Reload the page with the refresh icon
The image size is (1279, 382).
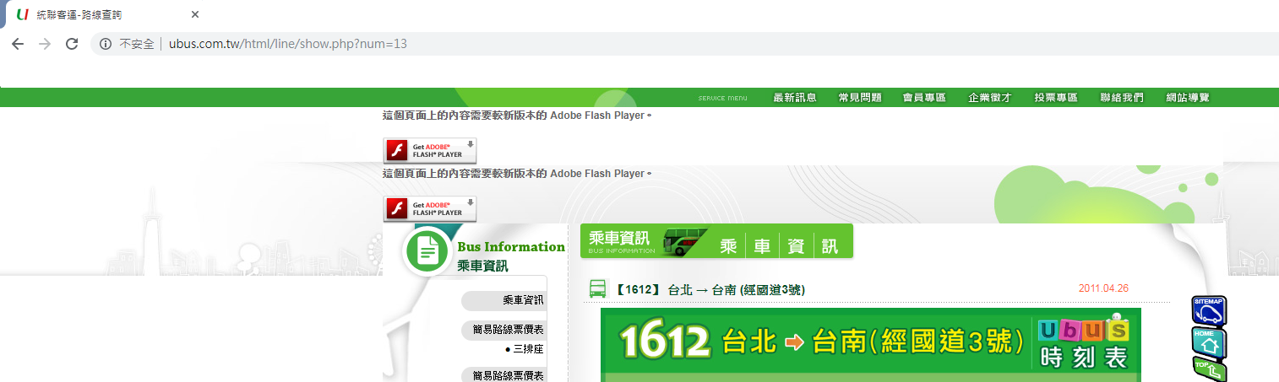pos(72,44)
